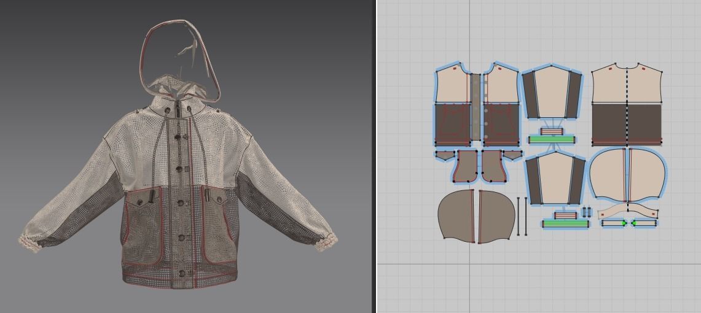Click the bottom button on the 3D jacket
701x313 pixels.
point(182,273)
